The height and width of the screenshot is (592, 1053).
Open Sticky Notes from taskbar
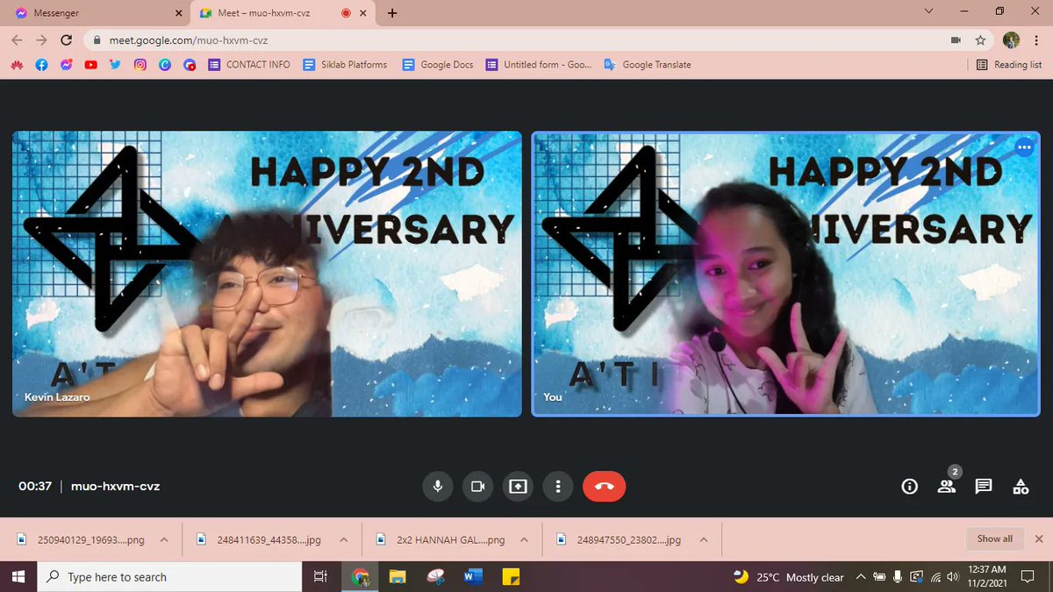click(511, 576)
